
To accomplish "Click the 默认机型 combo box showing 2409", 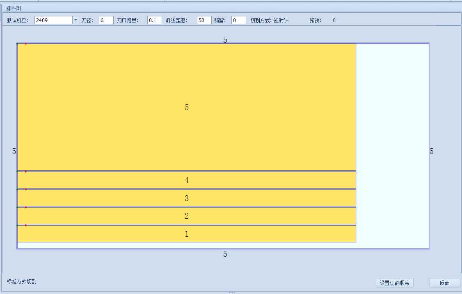I will click(x=57, y=20).
